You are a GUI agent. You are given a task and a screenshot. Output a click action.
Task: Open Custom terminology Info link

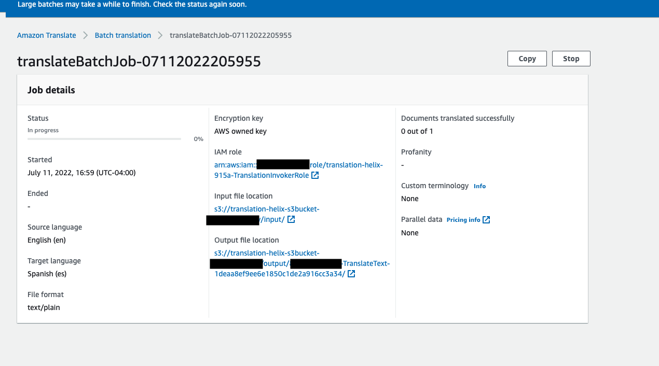[479, 186]
